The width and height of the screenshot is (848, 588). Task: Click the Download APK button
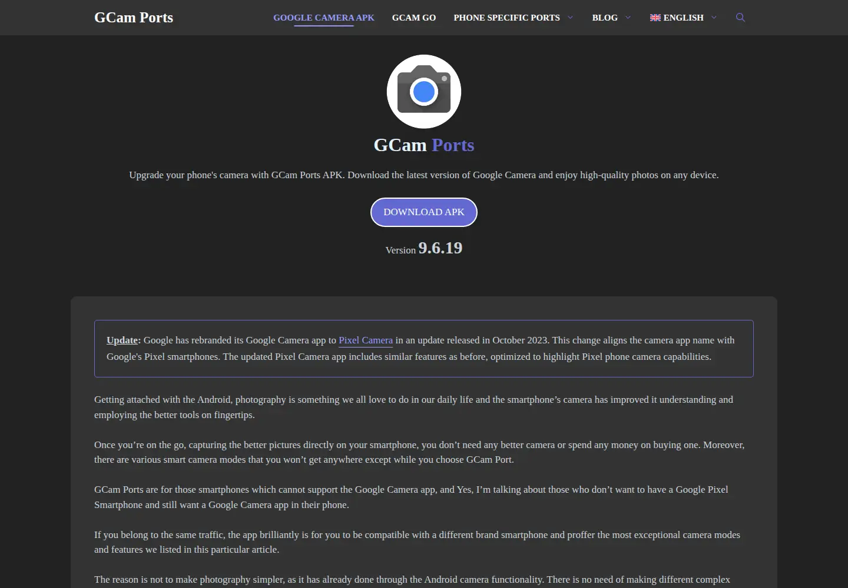coord(424,212)
